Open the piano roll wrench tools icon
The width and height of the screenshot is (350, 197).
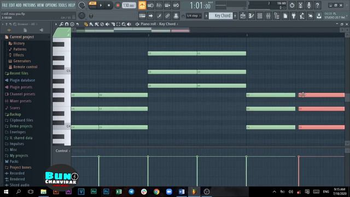point(61,24)
